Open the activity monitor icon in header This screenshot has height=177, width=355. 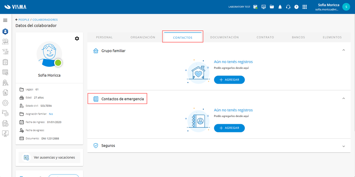pos(264,7)
